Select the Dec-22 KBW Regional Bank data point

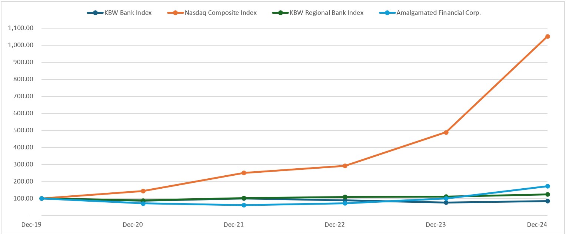coord(344,196)
